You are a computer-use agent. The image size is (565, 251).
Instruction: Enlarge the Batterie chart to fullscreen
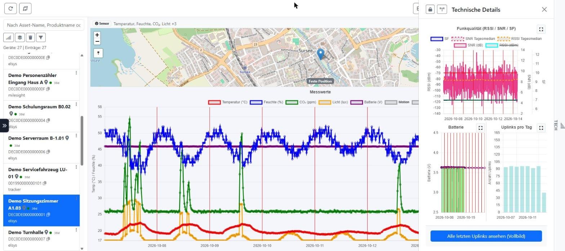tap(480, 128)
